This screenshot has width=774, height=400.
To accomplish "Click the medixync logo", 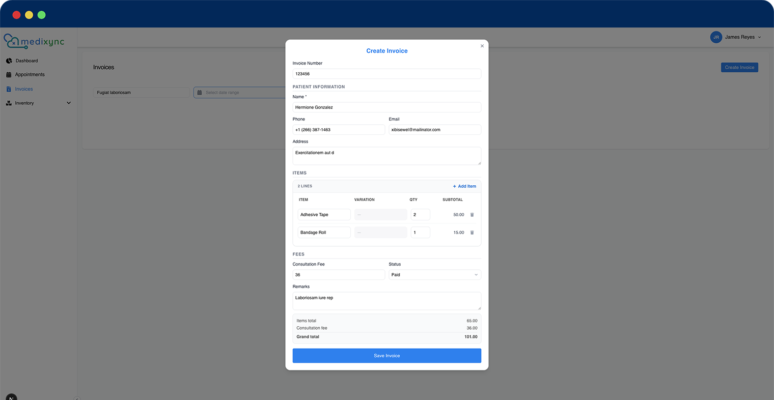I will (x=34, y=41).
